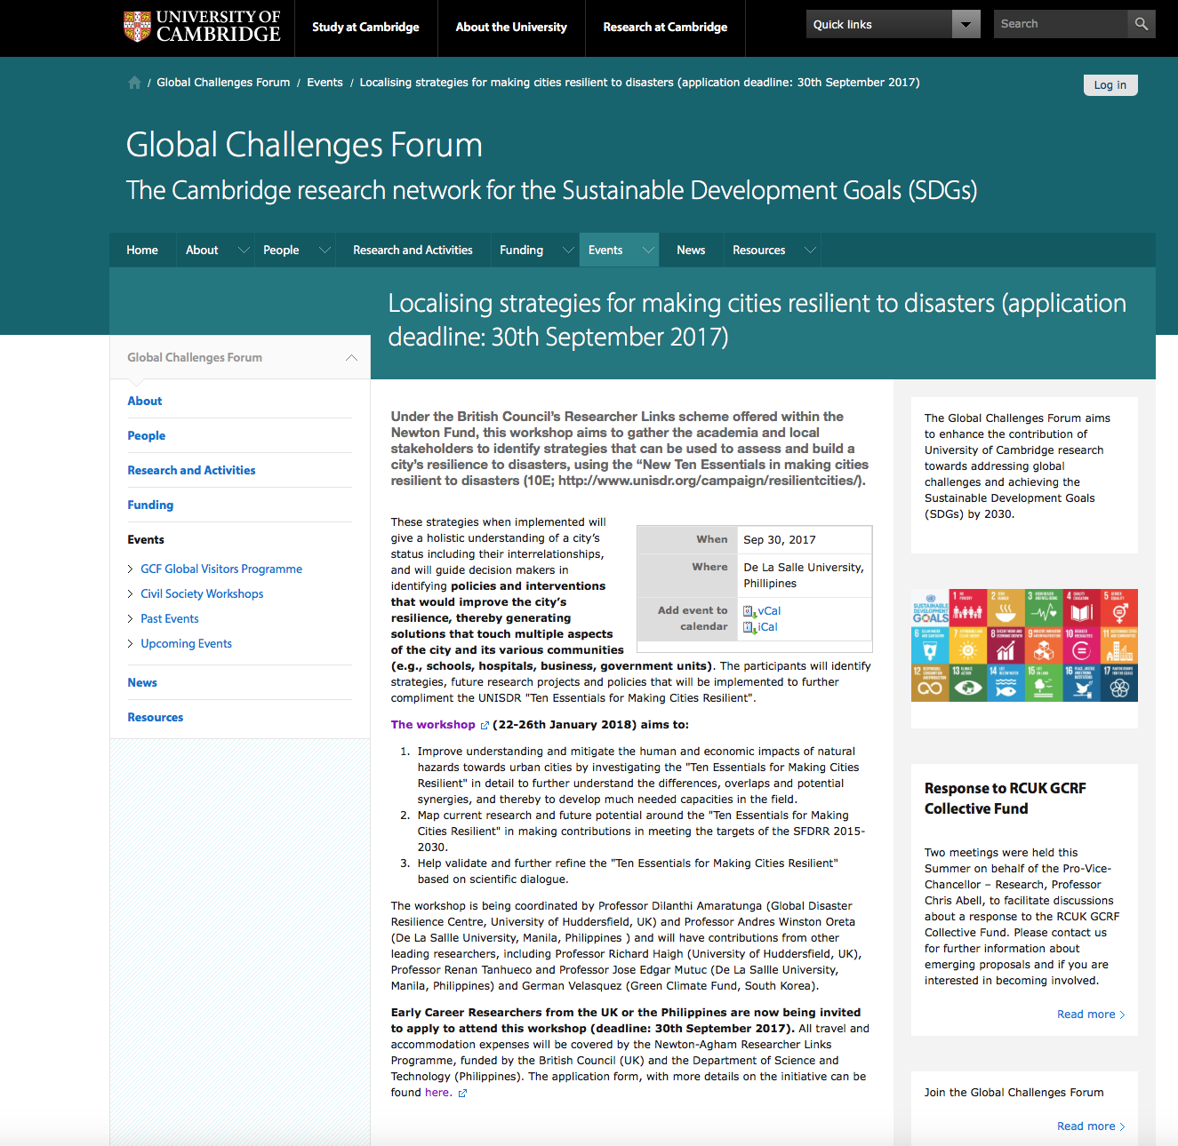
Task: Open News in the sidebar
Action: (x=142, y=683)
